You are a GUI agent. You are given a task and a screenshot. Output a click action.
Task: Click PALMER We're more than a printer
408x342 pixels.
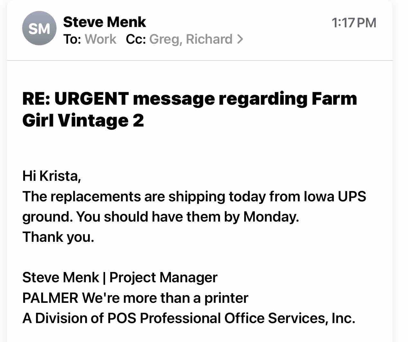coord(135,298)
